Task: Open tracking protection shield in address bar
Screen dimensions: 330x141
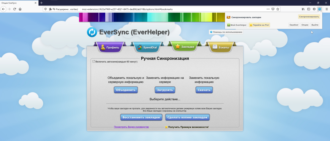Action: pyautogui.click(x=46, y=9)
